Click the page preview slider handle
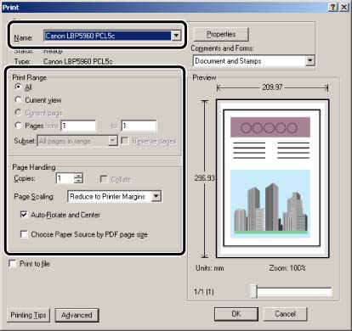This screenshot has height=331, width=352. pyautogui.click(x=254, y=291)
